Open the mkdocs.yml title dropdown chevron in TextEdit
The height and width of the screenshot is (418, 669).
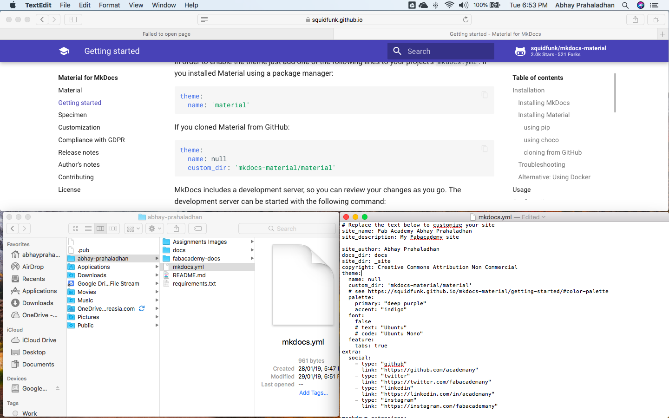click(544, 217)
